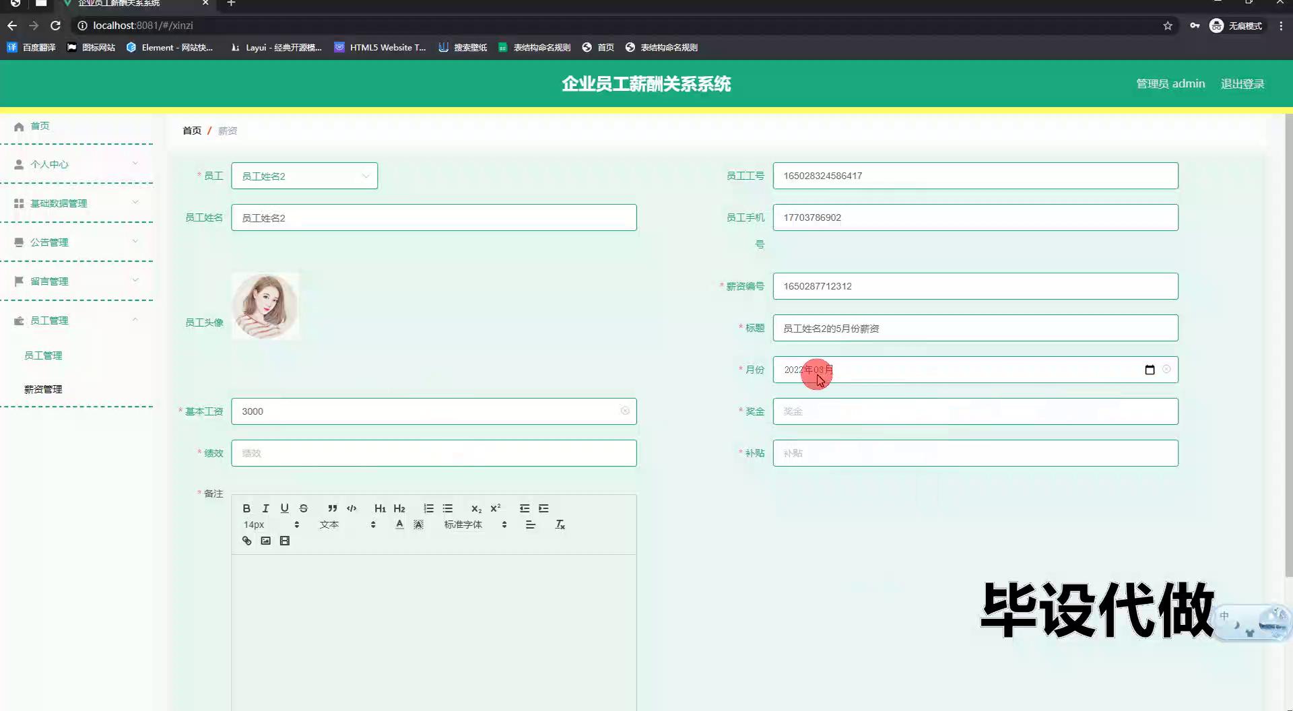
Task: Expand the 个人中心 sidebar menu
Action: pos(77,164)
